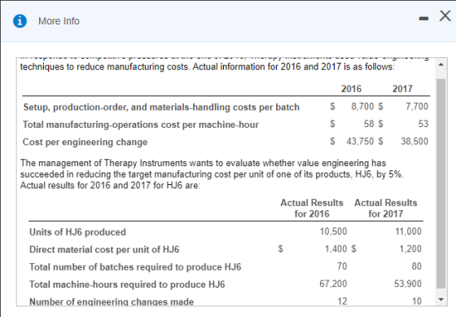
Task: Click the value 8,700
Action: 362,107
